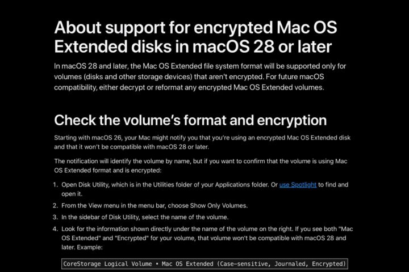Click "CoreStorage Logical Volume" in the code example
This screenshot has width=409, height=272.
[107, 264]
